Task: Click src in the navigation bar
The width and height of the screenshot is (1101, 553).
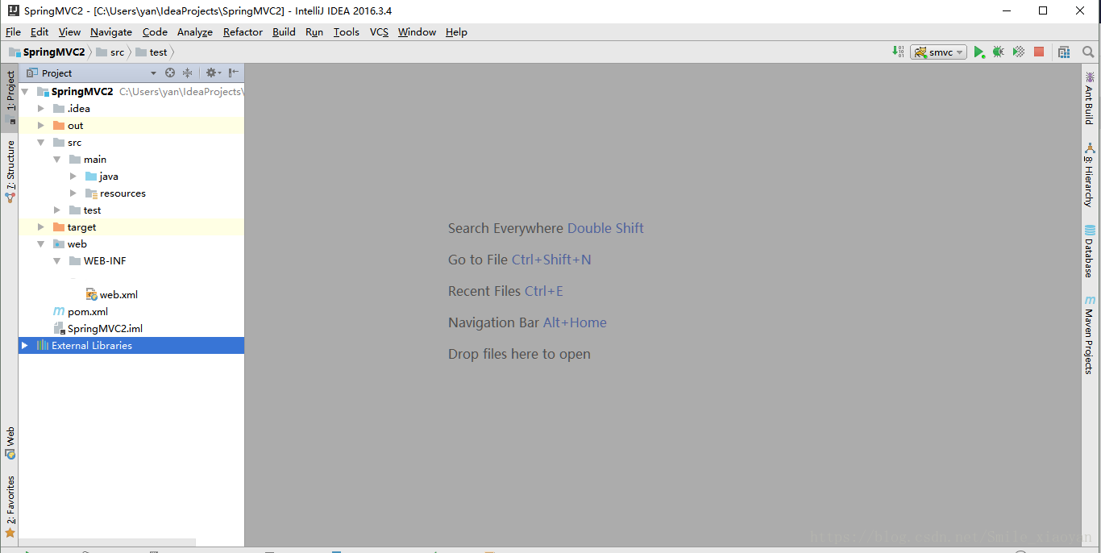Action: coord(110,52)
